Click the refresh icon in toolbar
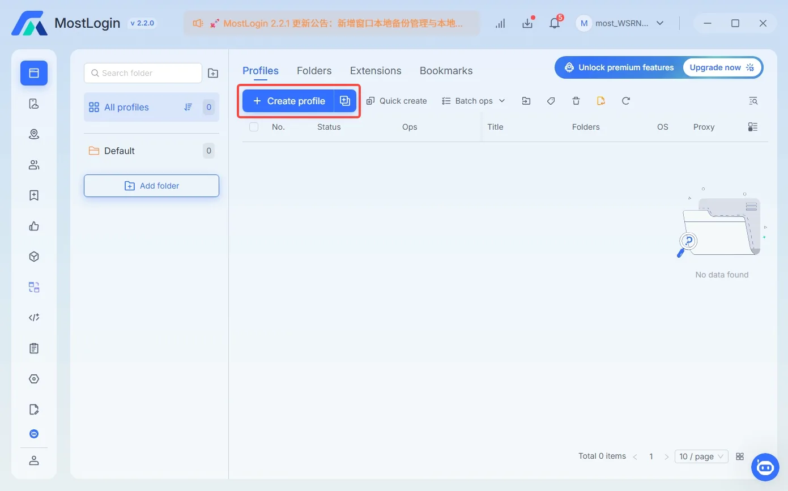This screenshot has width=788, height=491. tap(626, 101)
